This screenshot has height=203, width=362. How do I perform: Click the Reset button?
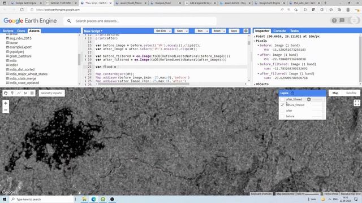(x=217, y=31)
